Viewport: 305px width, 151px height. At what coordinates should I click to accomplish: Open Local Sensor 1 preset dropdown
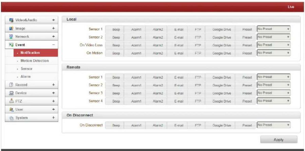tap(273, 29)
